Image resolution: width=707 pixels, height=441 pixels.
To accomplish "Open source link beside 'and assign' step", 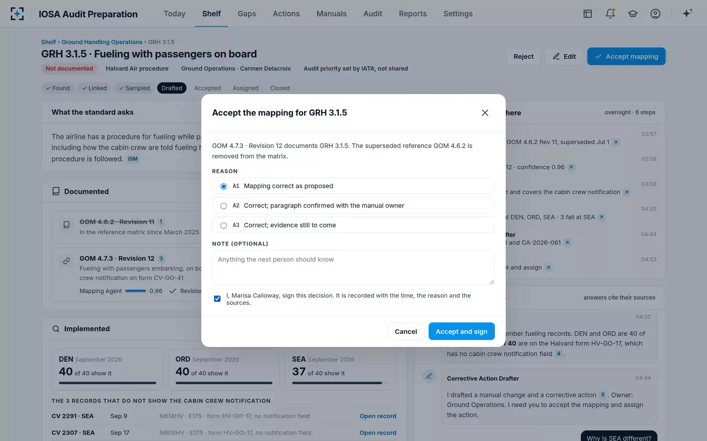I will (x=548, y=268).
